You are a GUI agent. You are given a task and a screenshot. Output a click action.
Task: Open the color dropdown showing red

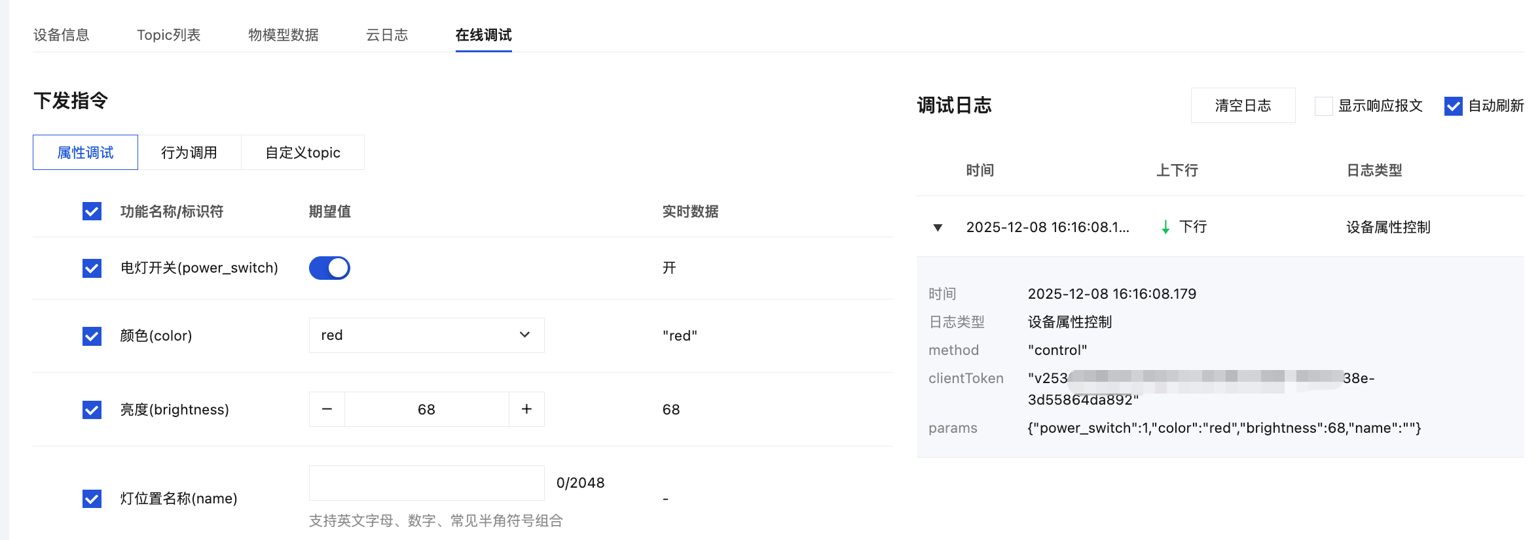tap(426, 335)
